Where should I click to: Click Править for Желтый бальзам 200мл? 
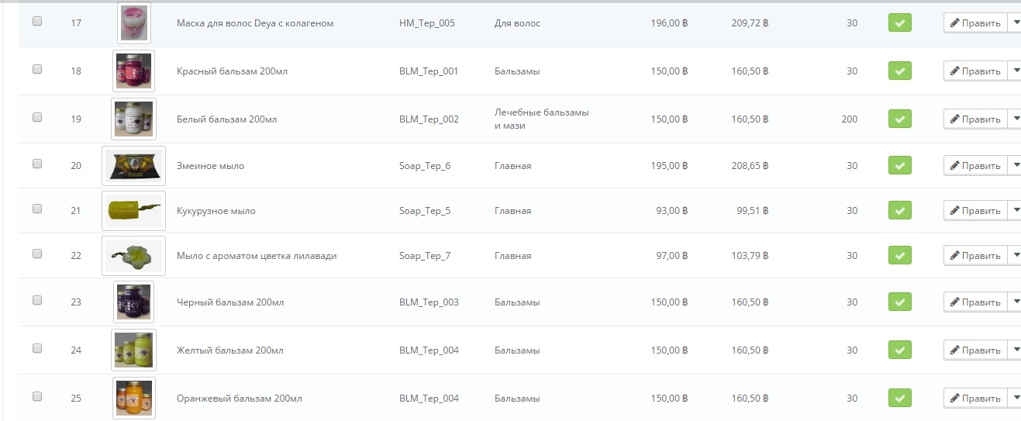[975, 350]
